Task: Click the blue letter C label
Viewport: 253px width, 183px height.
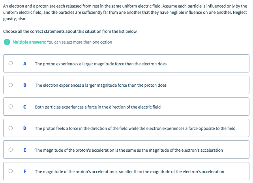Action: (25, 107)
